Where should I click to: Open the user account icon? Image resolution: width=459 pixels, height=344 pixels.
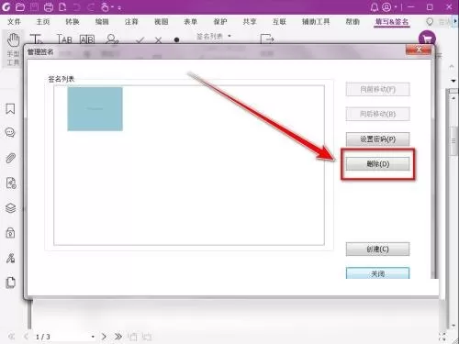click(x=386, y=6)
